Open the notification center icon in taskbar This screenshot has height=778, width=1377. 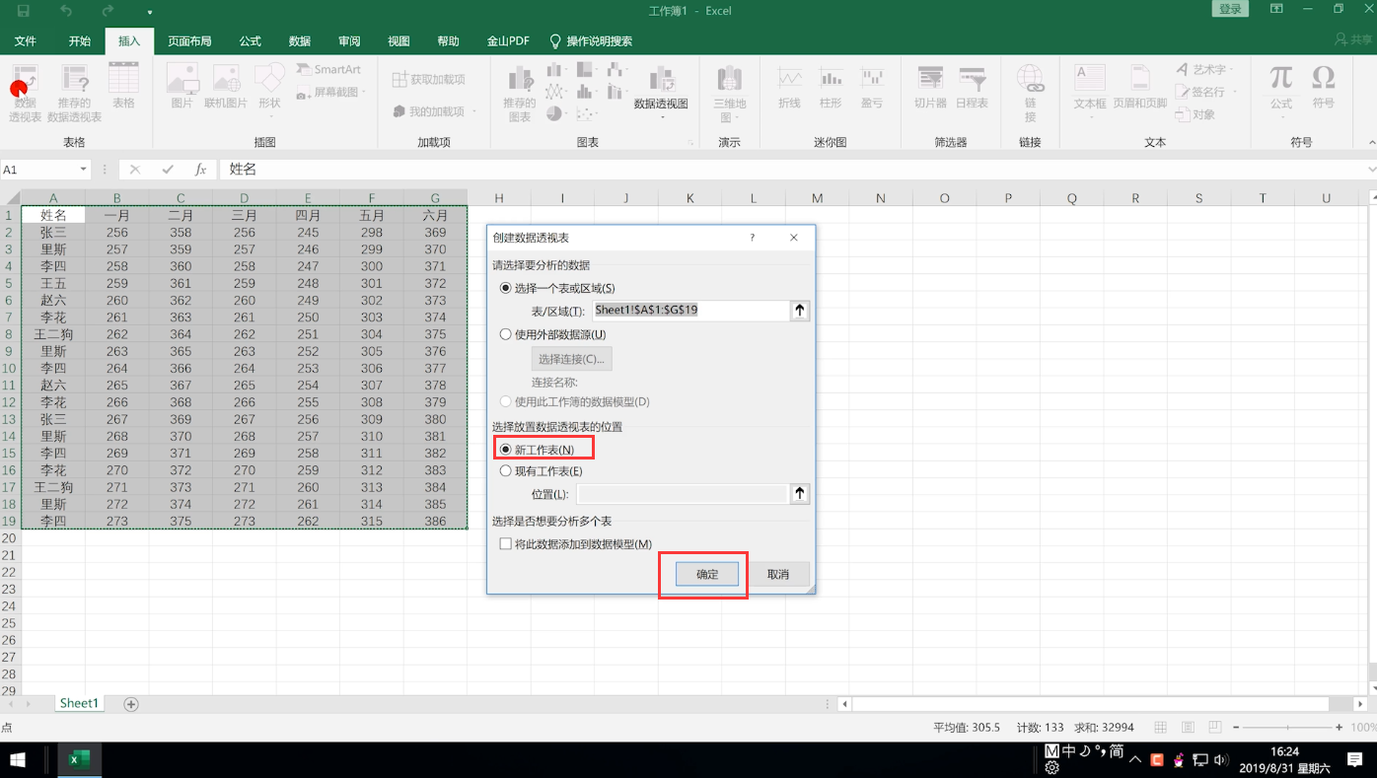point(1355,760)
